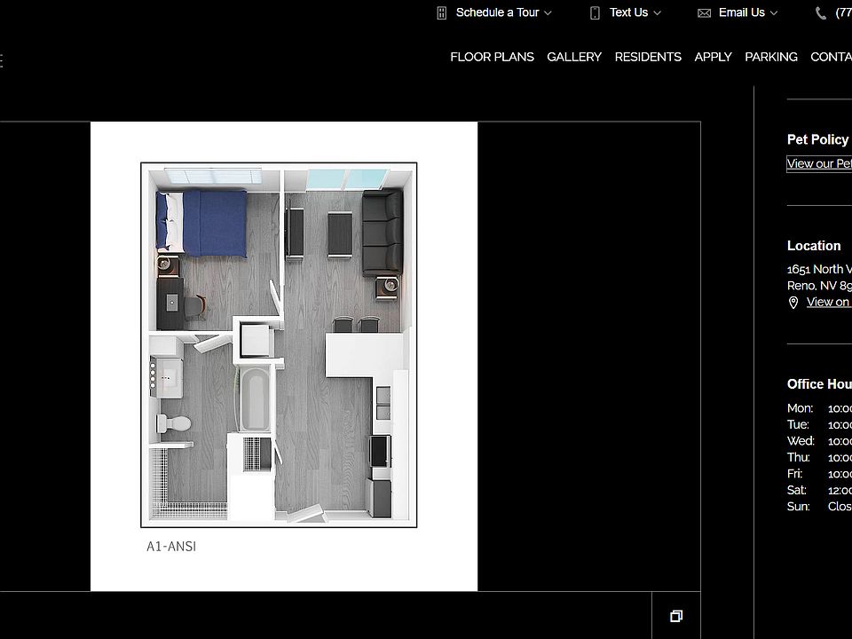Click the Mon: office hours row
852x639 pixels.
click(819, 408)
